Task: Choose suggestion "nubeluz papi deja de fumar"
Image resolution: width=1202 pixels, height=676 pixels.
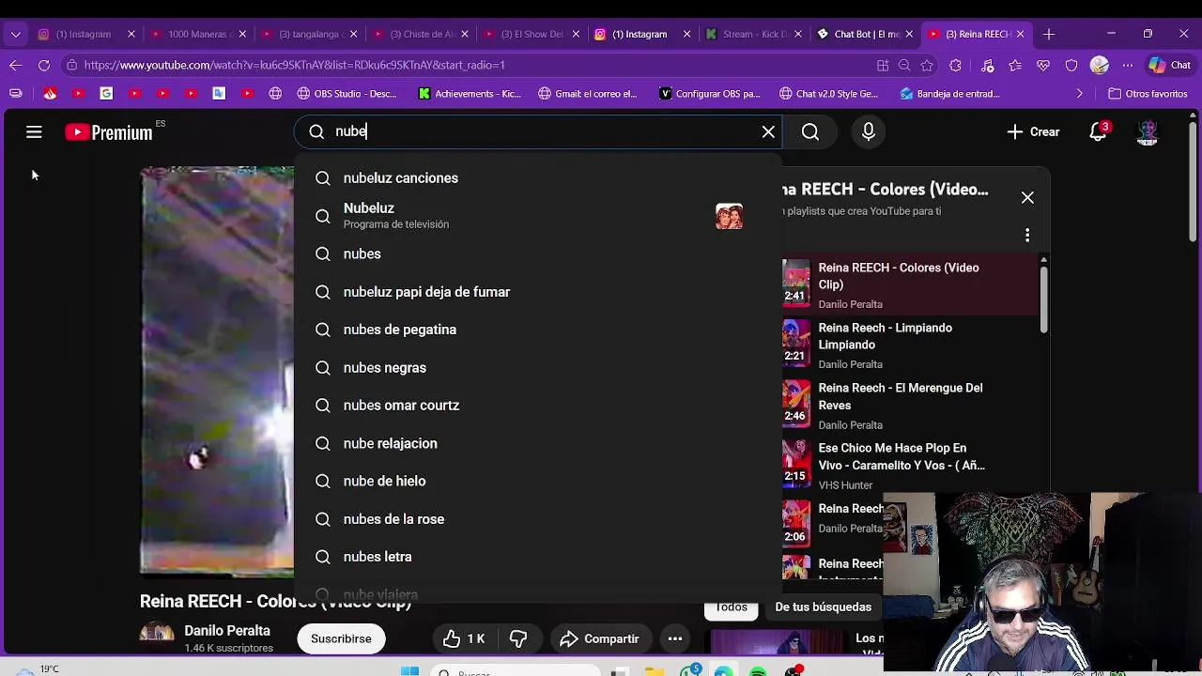Action: (537, 292)
